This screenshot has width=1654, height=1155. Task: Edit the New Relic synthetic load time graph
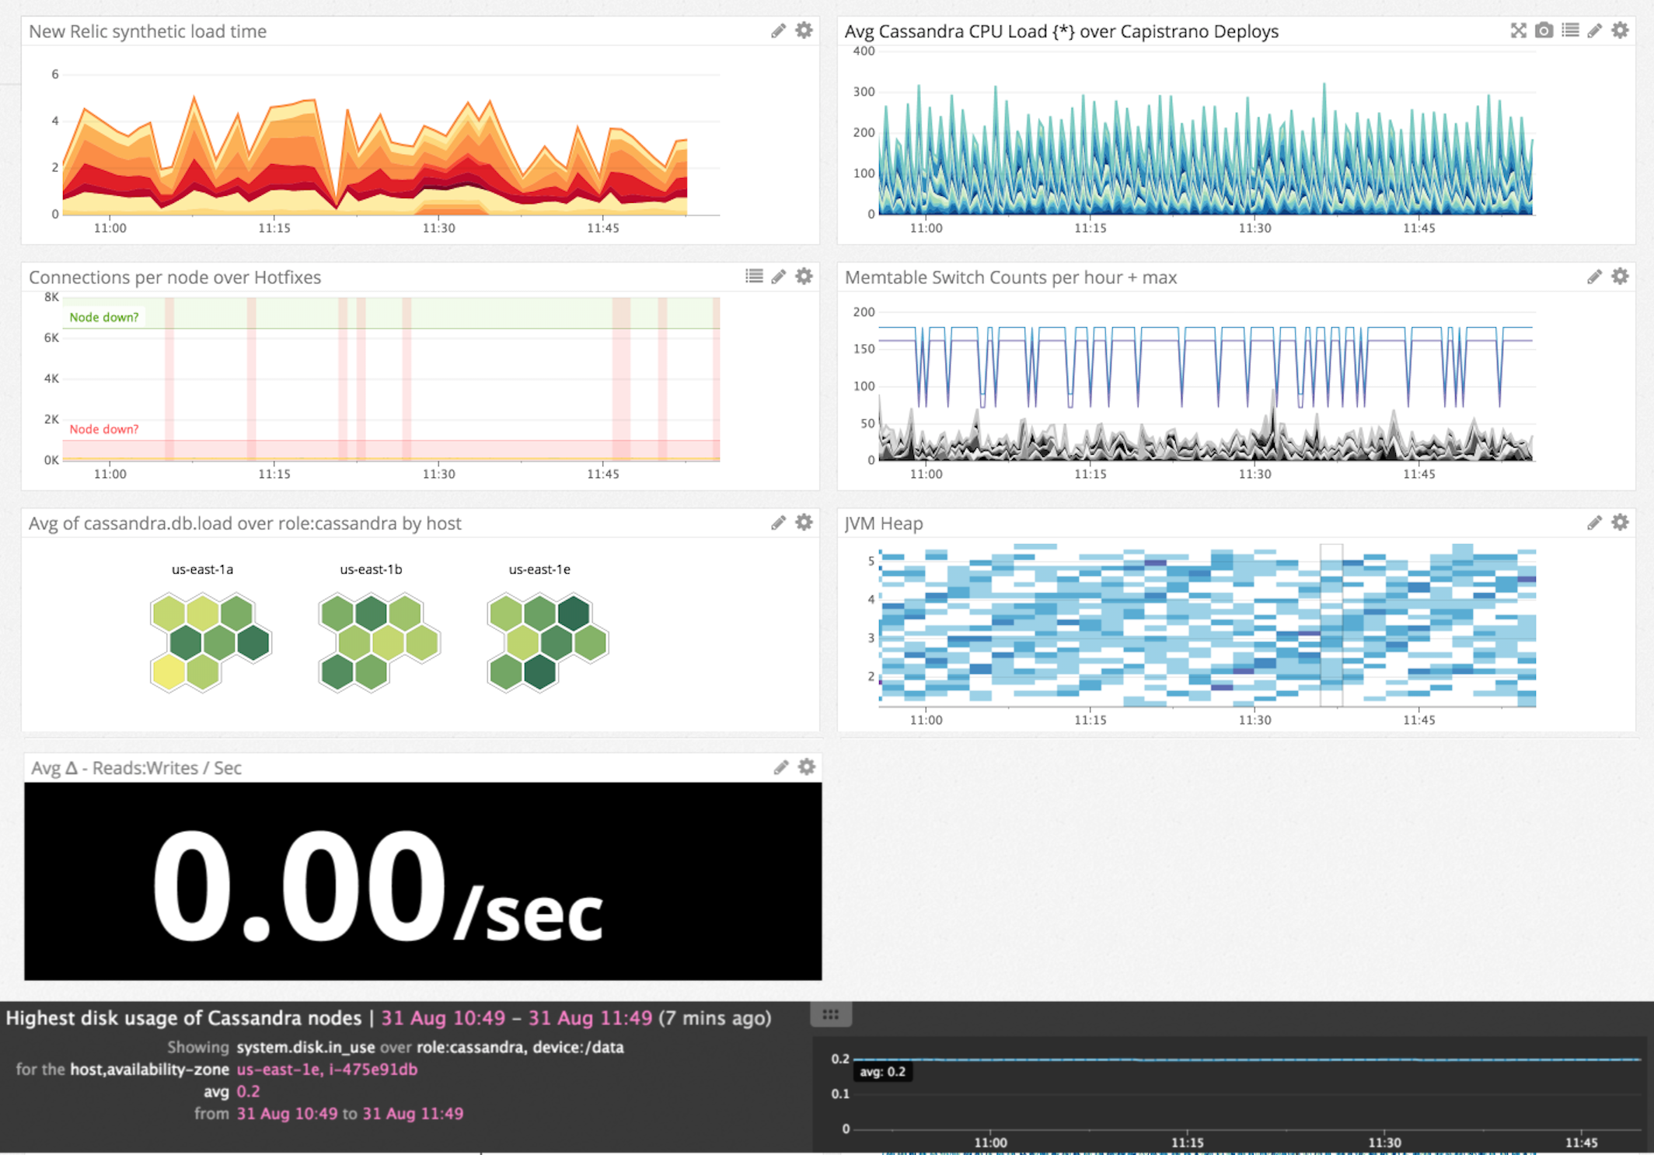pos(778,30)
